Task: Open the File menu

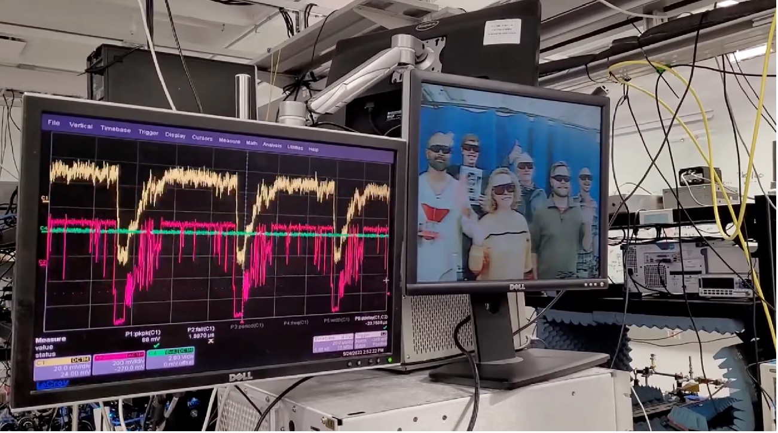Action: tap(53, 123)
